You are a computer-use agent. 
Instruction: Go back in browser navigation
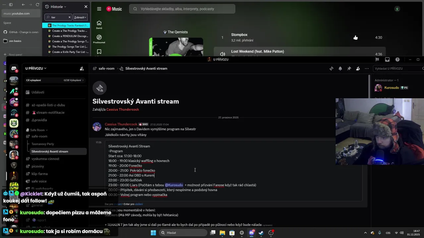(23, 5)
